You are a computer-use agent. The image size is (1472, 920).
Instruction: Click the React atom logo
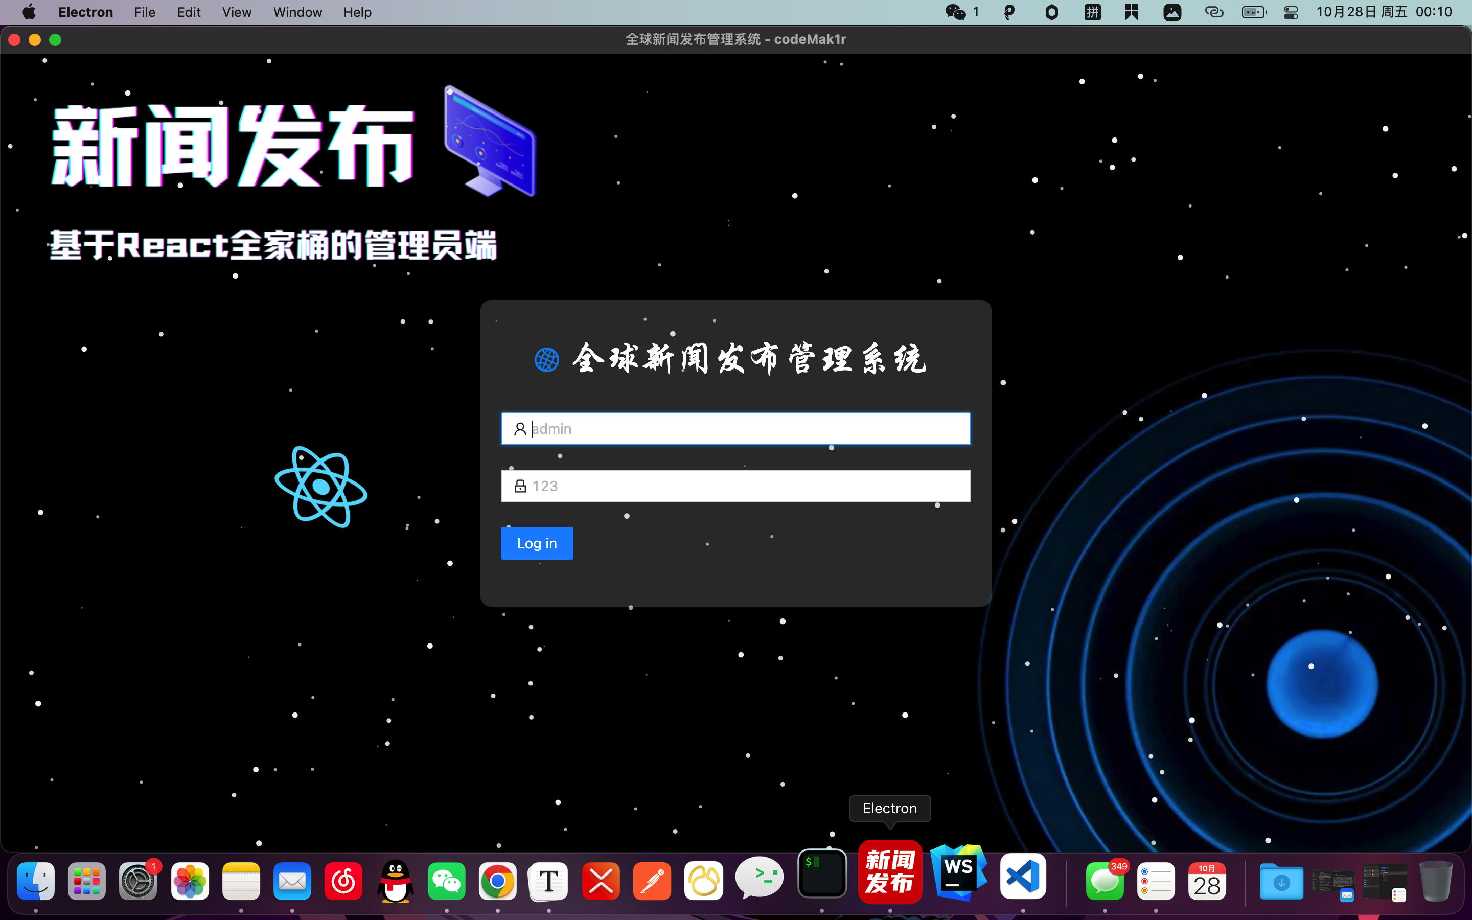point(320,487)
